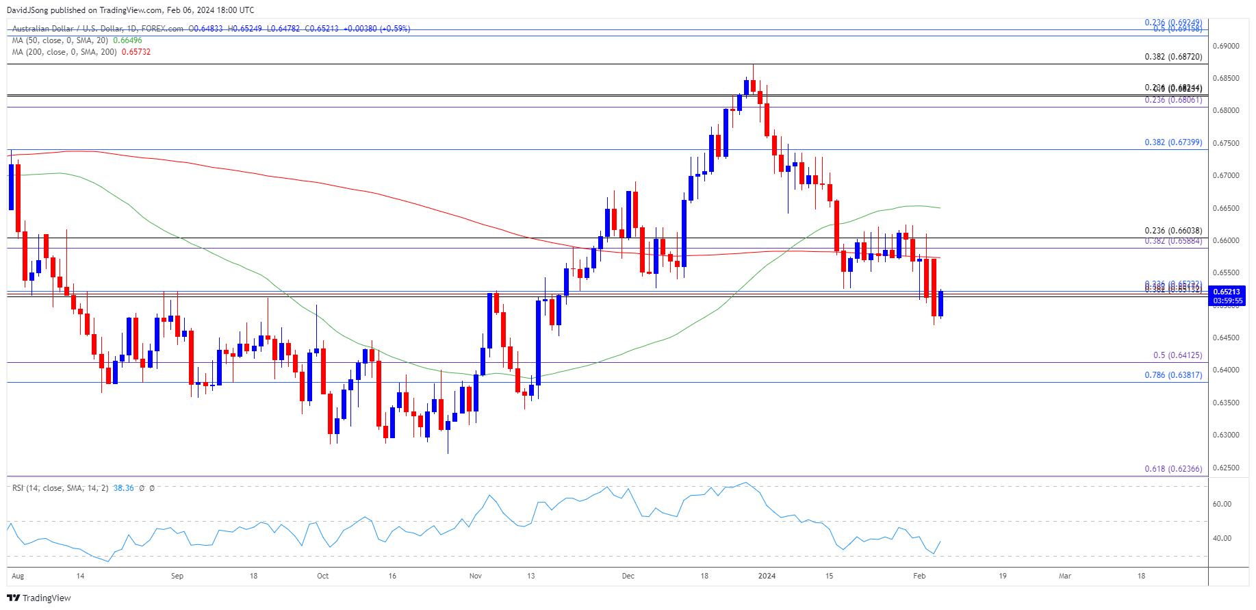Select Fibonacci label 0.382 (0.67399)

[1173, 142]
